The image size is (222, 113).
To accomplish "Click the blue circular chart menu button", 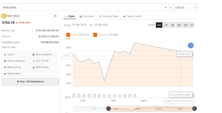I will (x=191, y=45).
